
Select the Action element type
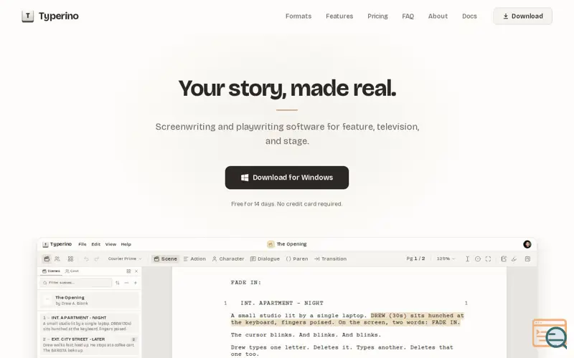click(x=194, y=258)
